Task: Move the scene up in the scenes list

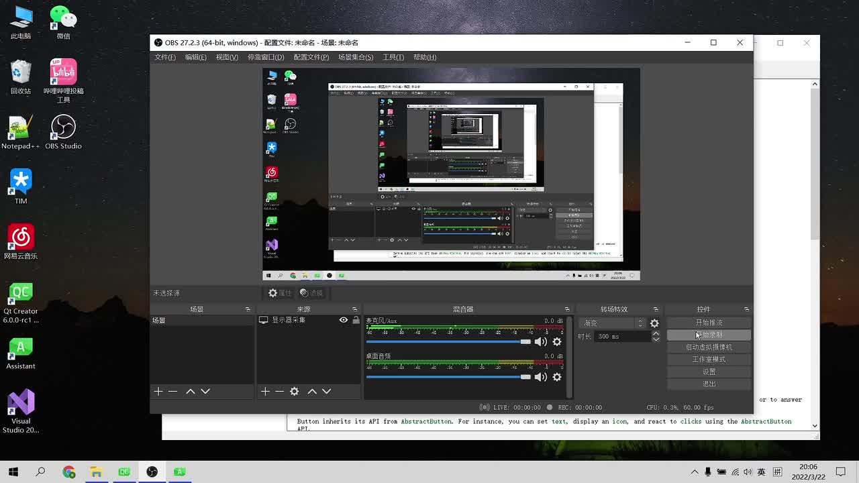Action: [191, 391]
